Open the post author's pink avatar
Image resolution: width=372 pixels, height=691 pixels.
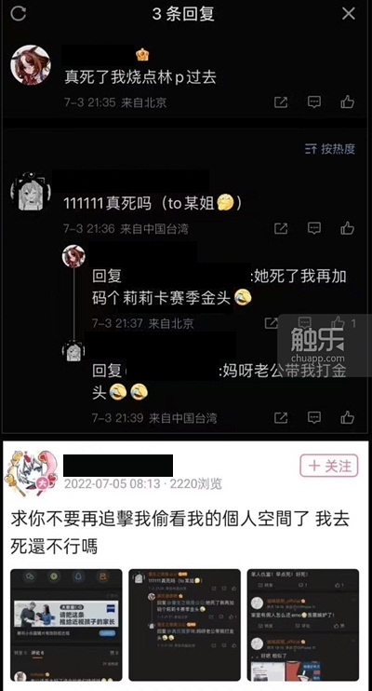(31, 473)
